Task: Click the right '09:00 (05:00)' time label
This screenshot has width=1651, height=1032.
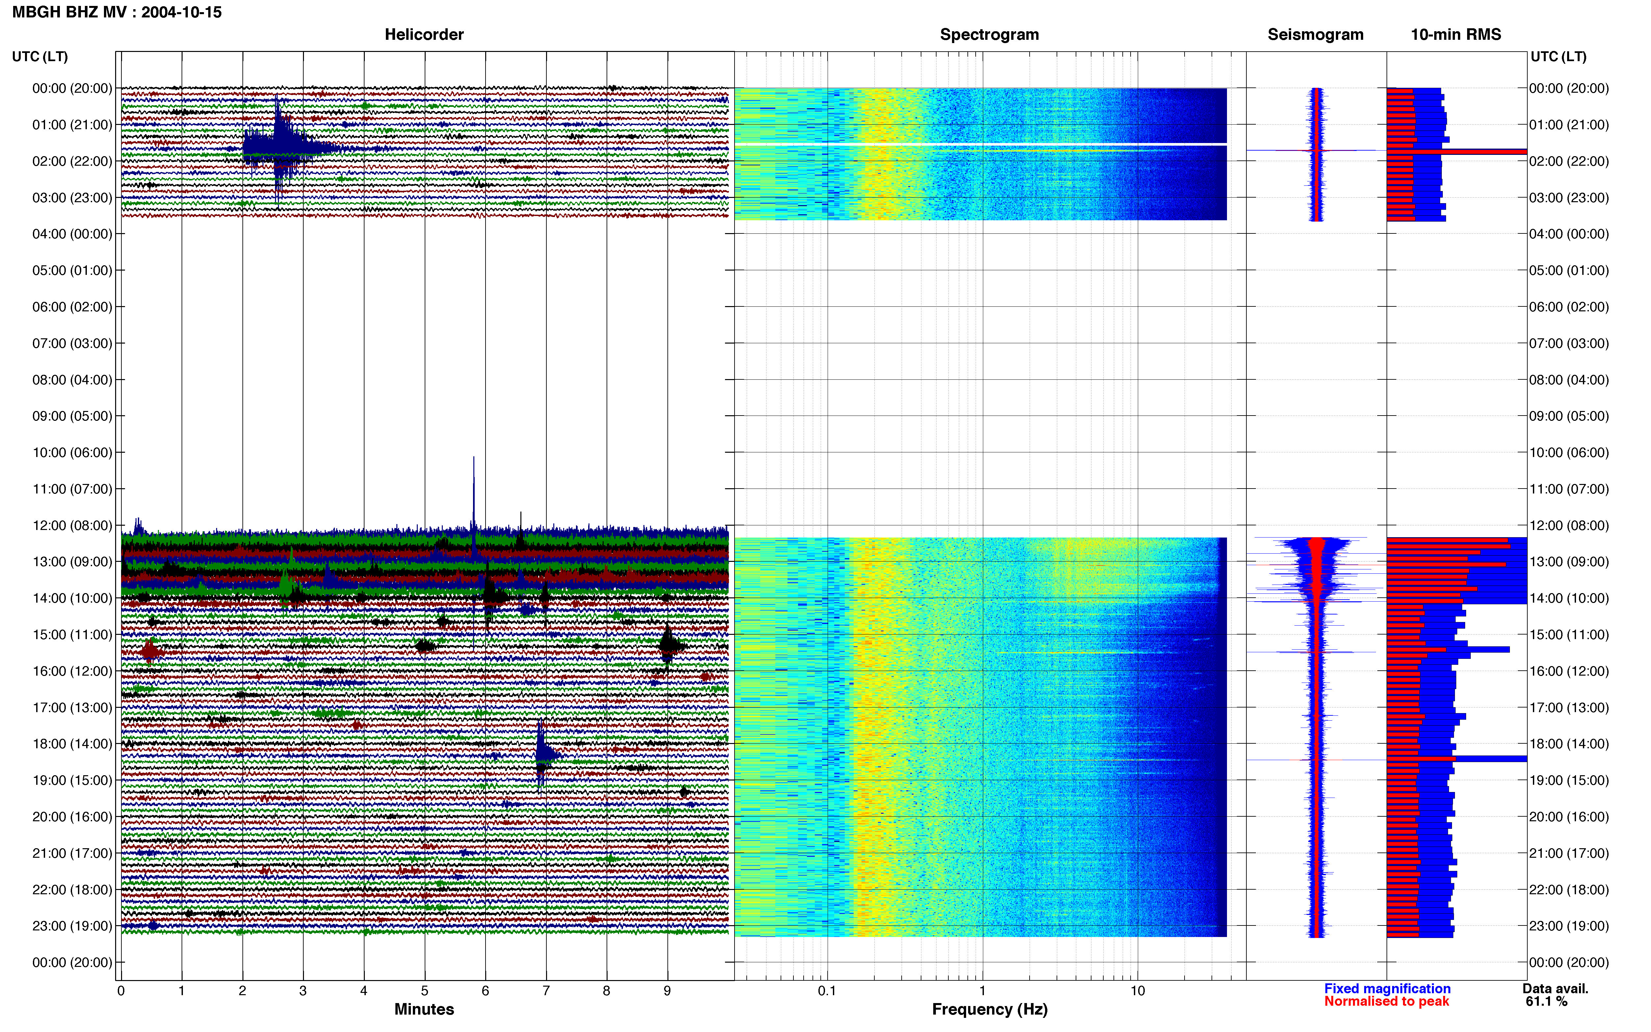Action: (1569, 416)
